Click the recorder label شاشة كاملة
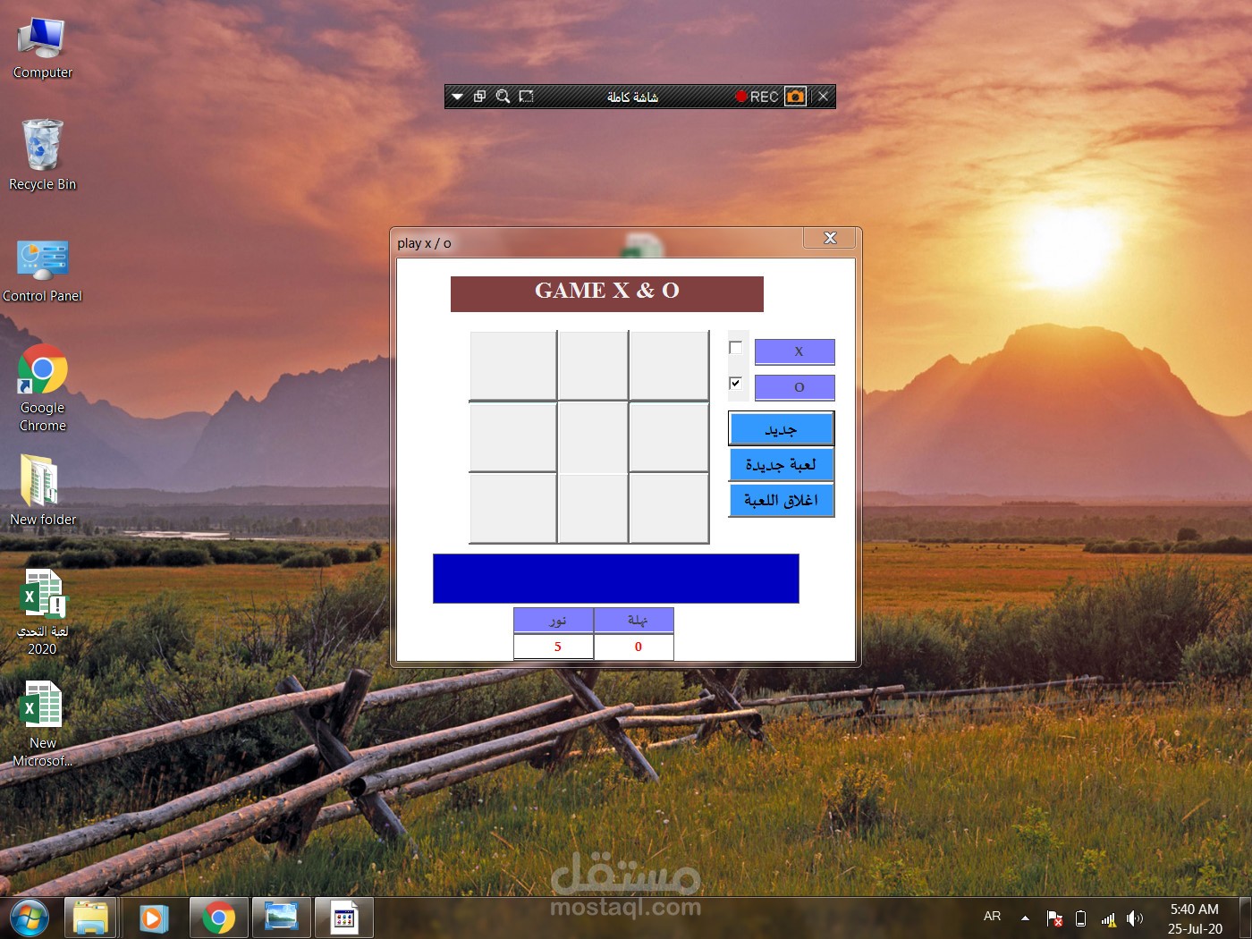1252x939 pixels. click(x=632, y=97)
